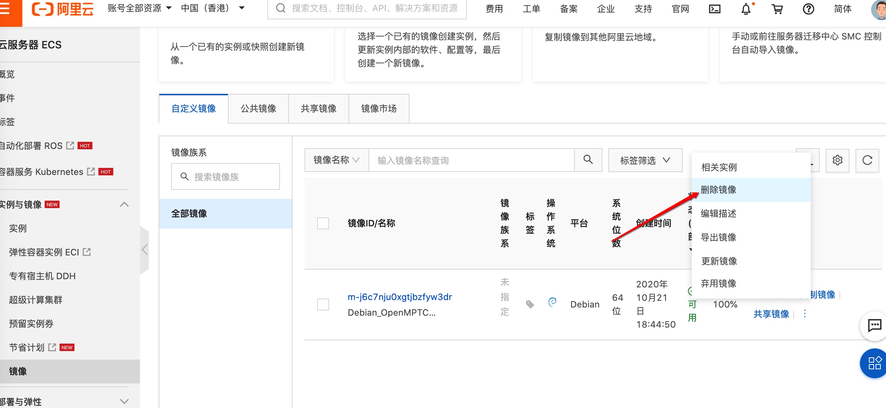The width and height of the screenshot is (886, 408).
Task: Click the help question mark icon
Action: tap(808, 9)
